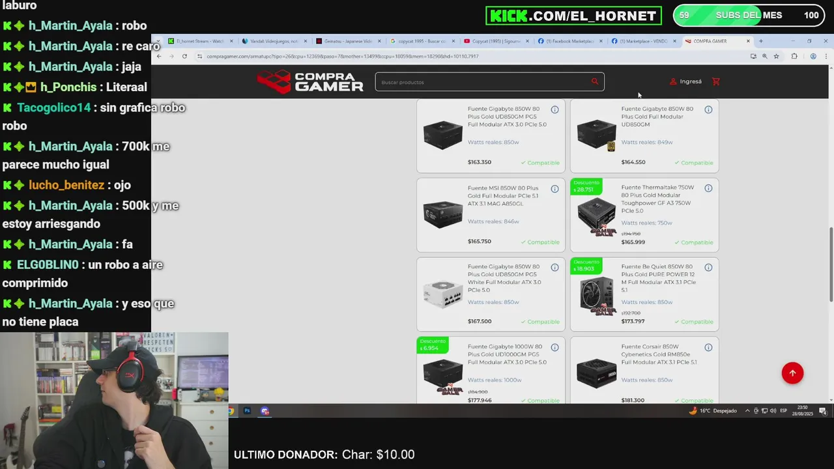Open Fuente Be Quiet 850W product title
Image resolution: width=834 pixels, height=469 pixels.
point(658,278)
